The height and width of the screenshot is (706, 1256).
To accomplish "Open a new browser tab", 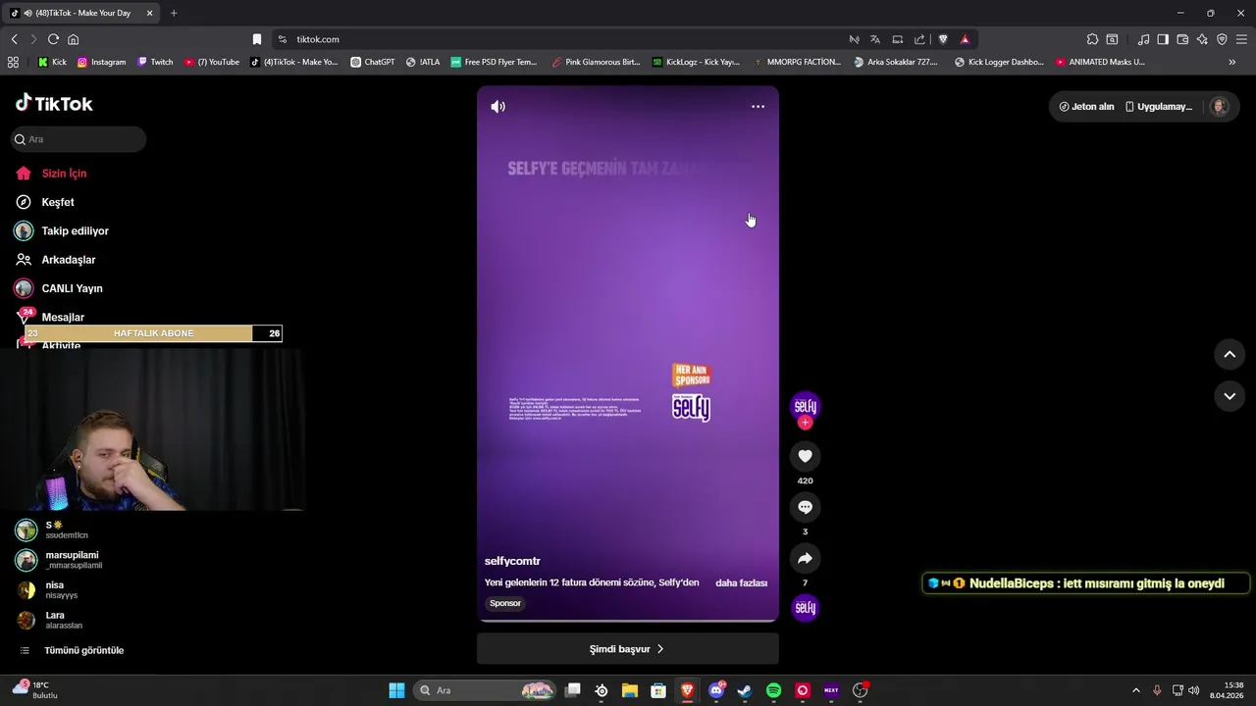I will 174,13.
